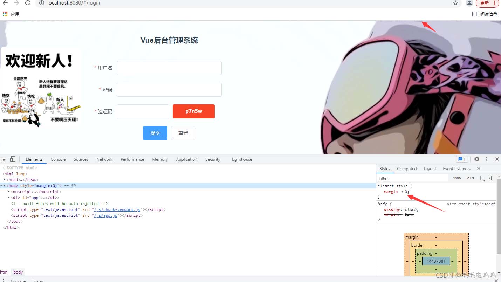Focus the 验证码 input field
The width and height of the screenshot is (501, 282).
point(143,111)
